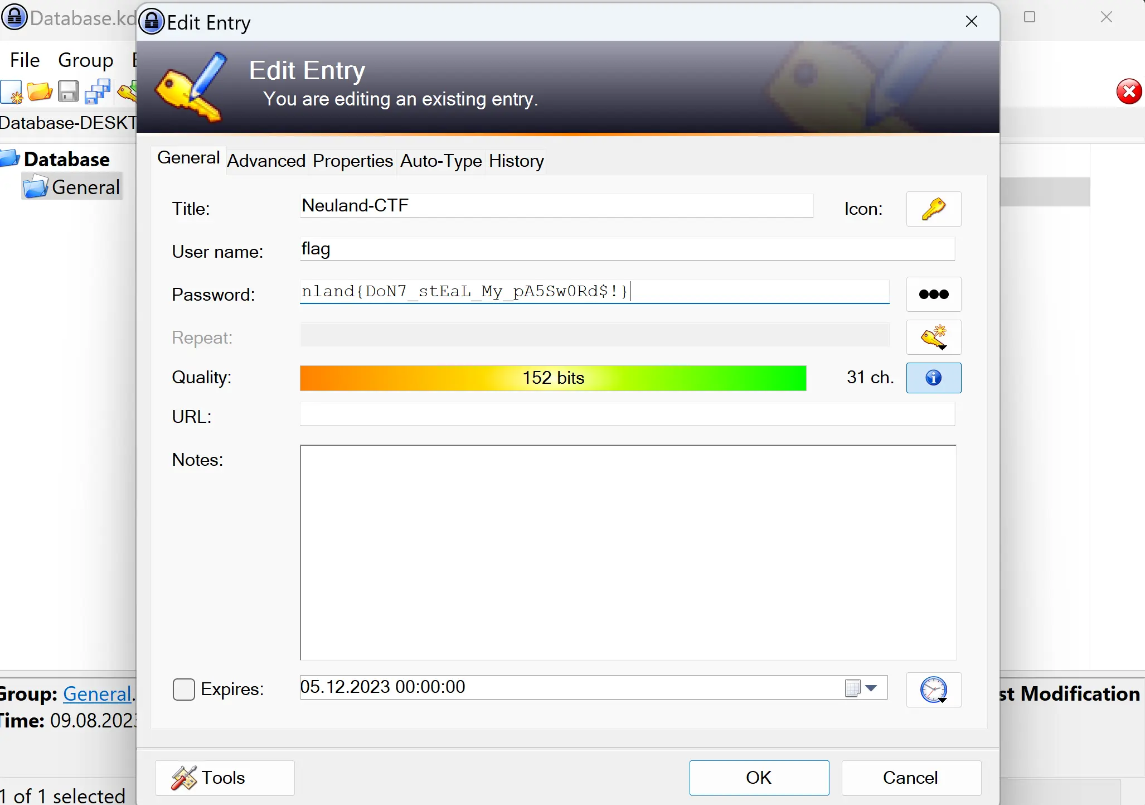Click into the URL input field
Viewport: 1145px width, 805px height.
(x=627, y=414)
